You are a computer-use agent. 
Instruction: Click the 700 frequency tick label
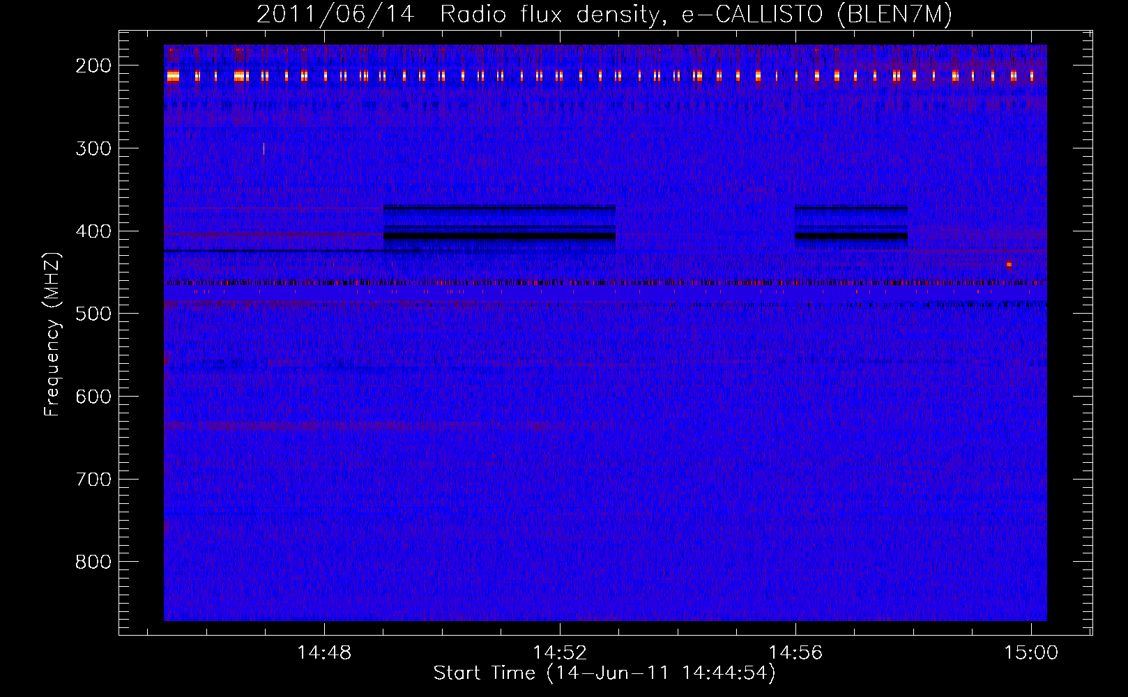93,480
